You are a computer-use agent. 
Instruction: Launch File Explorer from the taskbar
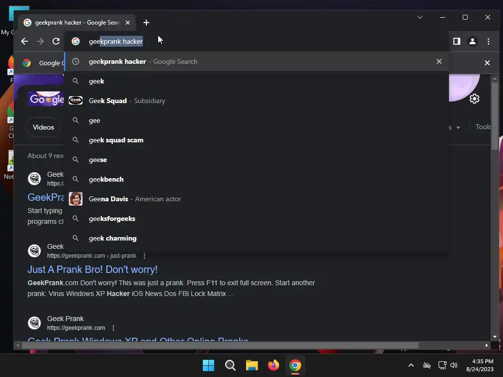click(252, 365)
